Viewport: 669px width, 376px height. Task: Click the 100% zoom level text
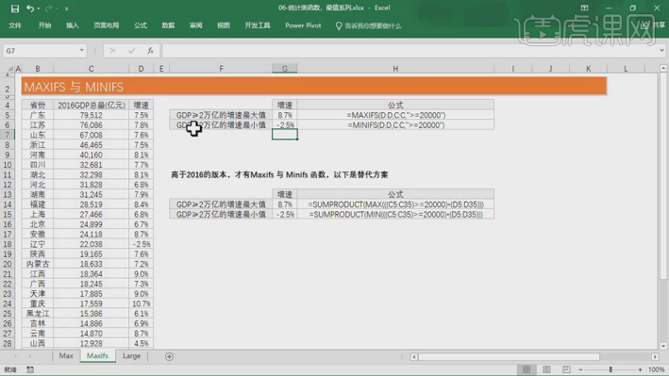coord(656,369)
